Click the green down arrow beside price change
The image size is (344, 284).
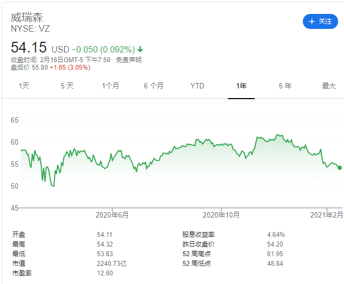(x=140, y=49)
